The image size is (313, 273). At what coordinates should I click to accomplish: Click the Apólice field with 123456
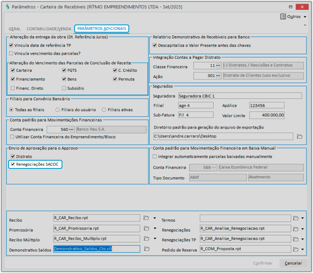pyautogui.click(x=267, y=105)
